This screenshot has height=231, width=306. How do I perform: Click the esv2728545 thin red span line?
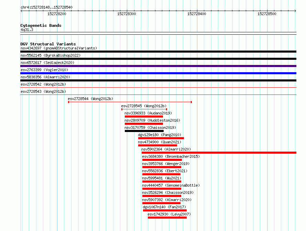pyautogui.click(x=144, y=109)
